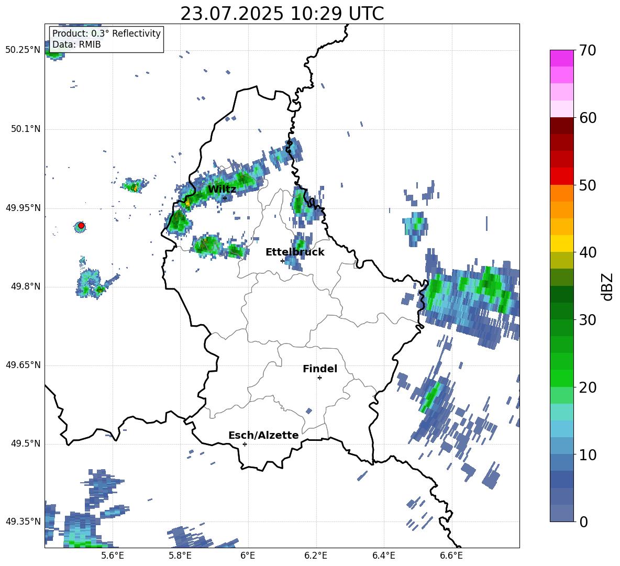This screenshot has height=566, width=620.
Task: Click the 'Data: RMIB' text
Action: click(x=76, y=45)
